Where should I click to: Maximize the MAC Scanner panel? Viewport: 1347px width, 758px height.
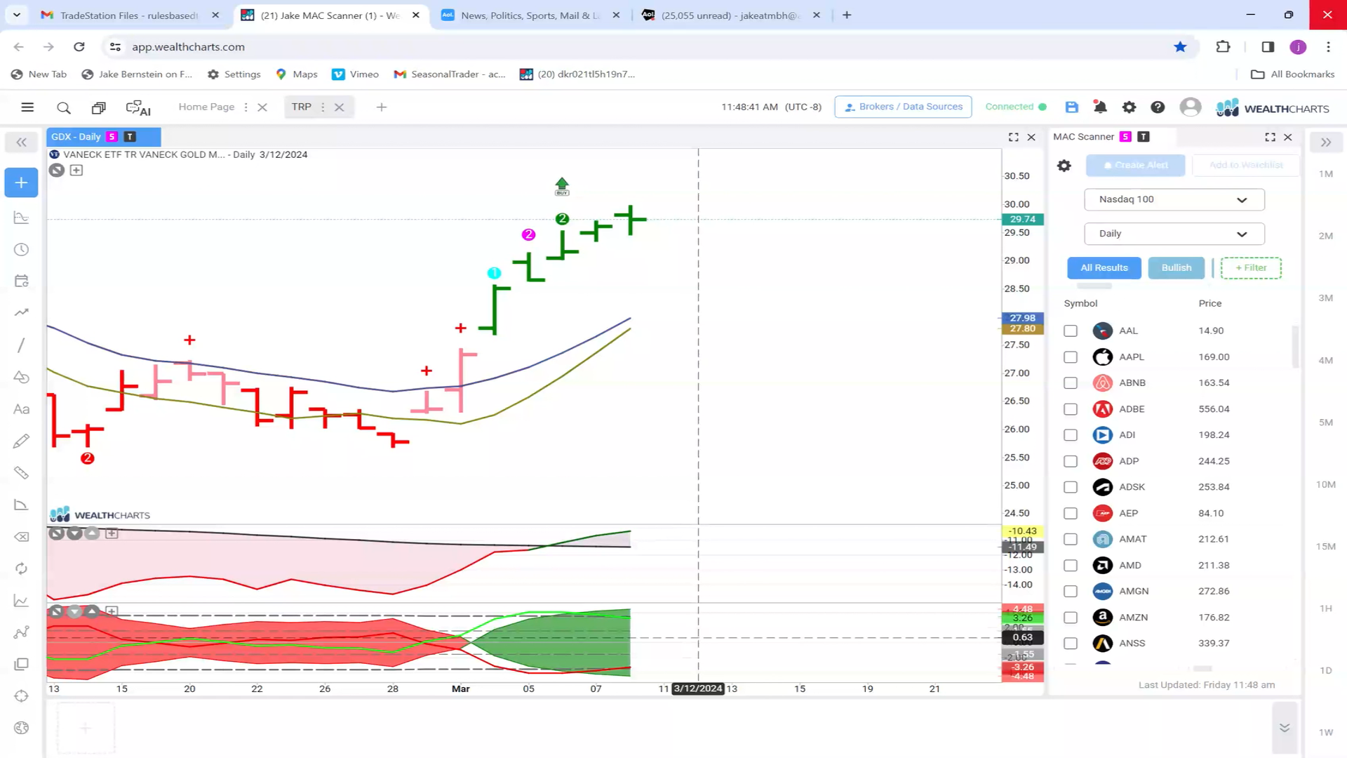click(x=1270, y=137)
